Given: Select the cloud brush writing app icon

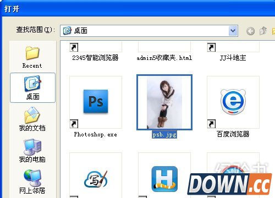Looking at the screenshot, I should (96, 179).
